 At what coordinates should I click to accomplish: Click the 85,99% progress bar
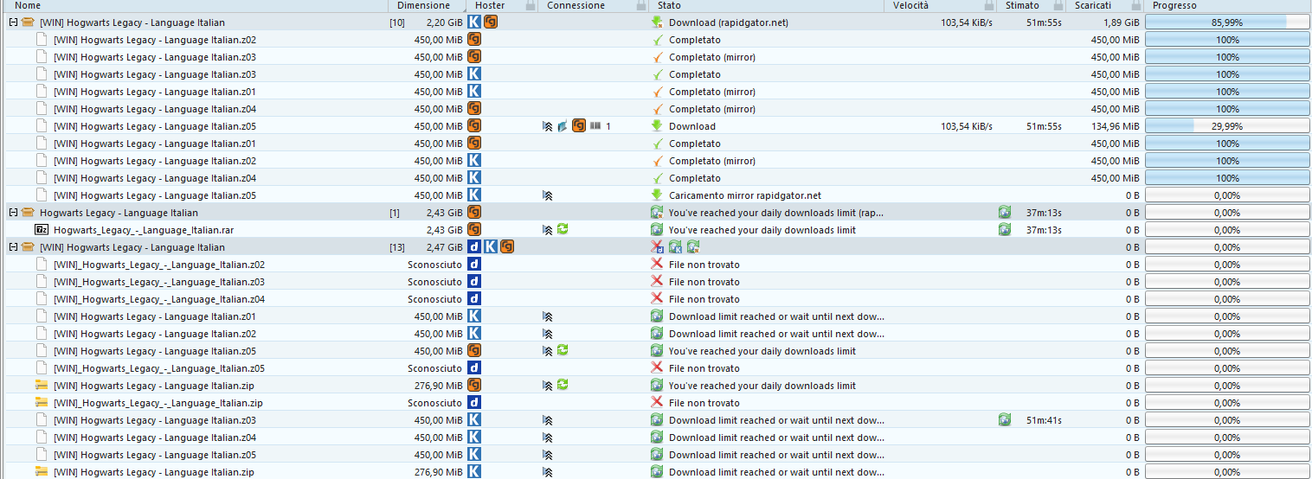[1226, 22]
